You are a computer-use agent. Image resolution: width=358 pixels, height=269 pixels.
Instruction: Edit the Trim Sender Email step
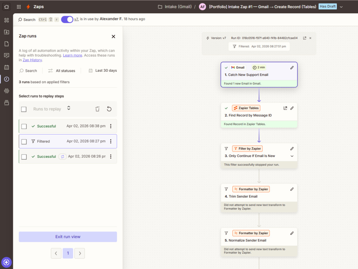tap(292, 189)
